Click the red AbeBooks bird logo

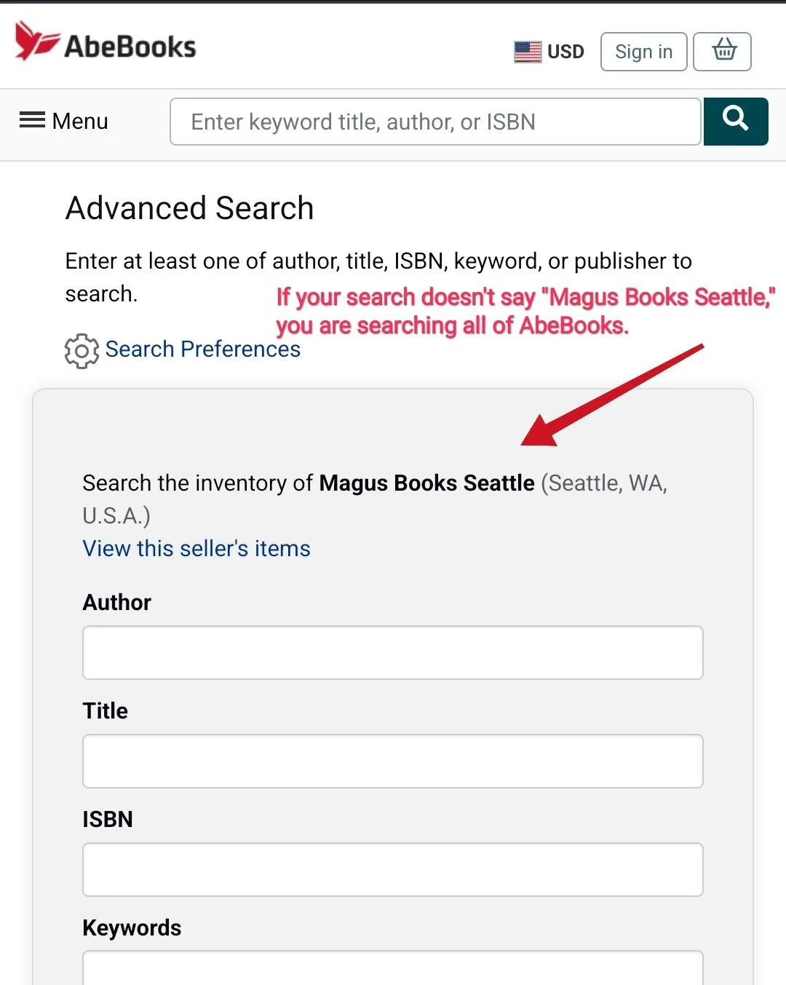[x=36, y=41]
